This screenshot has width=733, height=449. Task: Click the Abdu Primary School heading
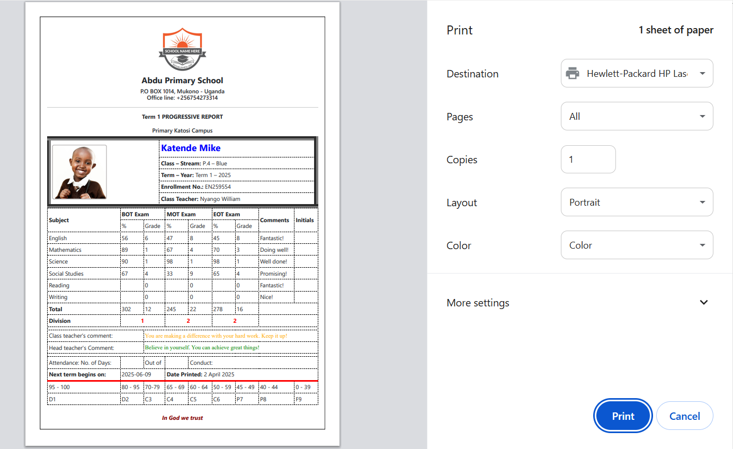pos(182,81)
